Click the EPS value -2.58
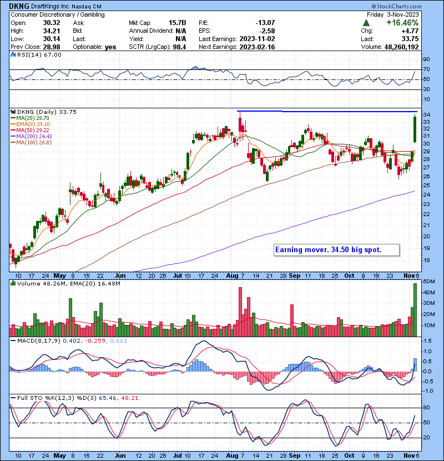Screen dimensions: 444x461 [x=268, y=31]
